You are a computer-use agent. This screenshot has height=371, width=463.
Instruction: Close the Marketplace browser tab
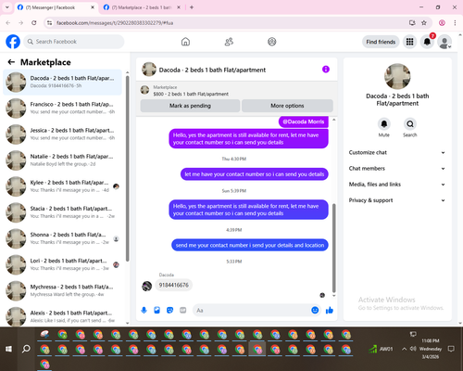click(x=179, y=7)
